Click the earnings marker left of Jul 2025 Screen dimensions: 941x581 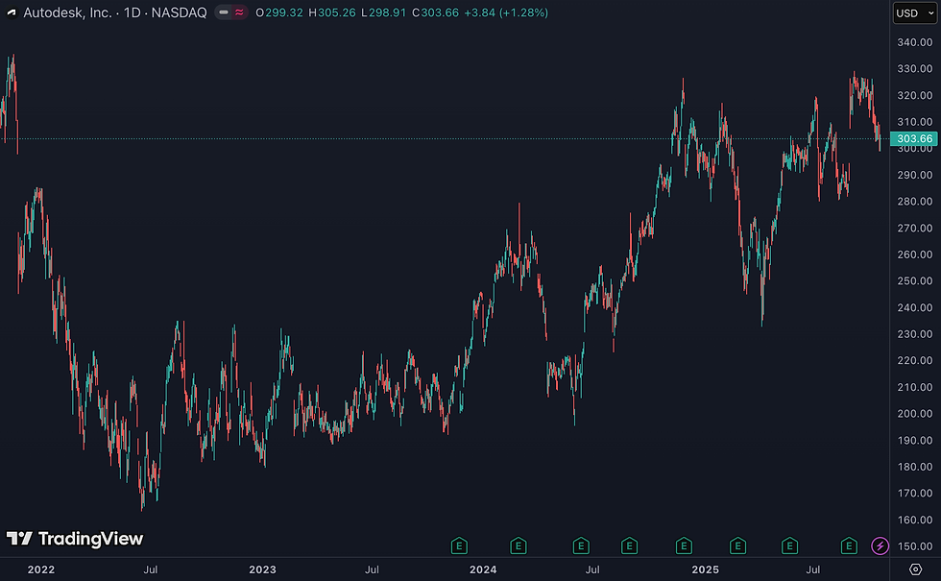tap(789, 546)
